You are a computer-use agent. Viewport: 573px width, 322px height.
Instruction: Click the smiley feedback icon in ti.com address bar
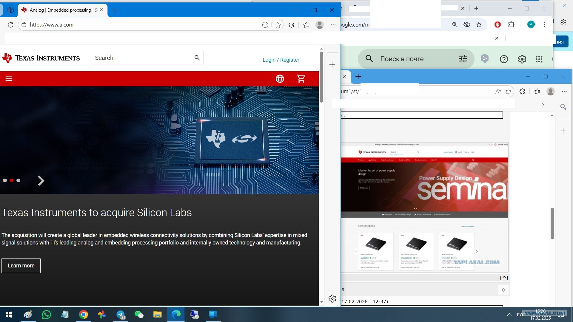pyautogui.click(x=265, y=25)
